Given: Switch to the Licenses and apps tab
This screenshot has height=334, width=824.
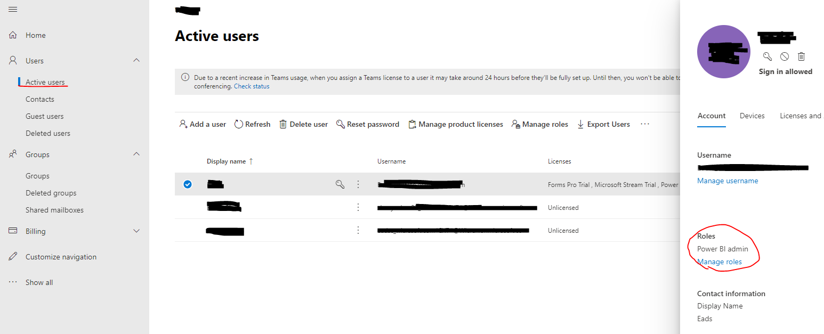Looking at the screenshot, I should 801,116.
